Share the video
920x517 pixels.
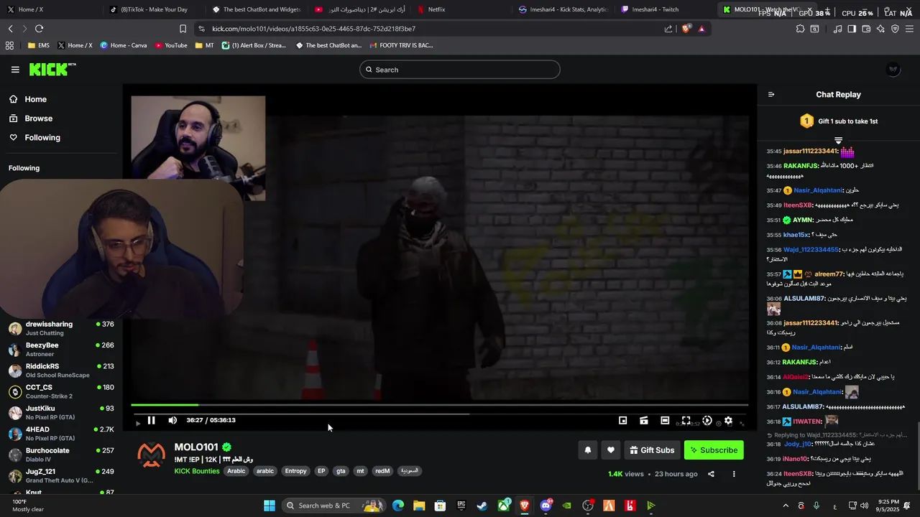711,474
